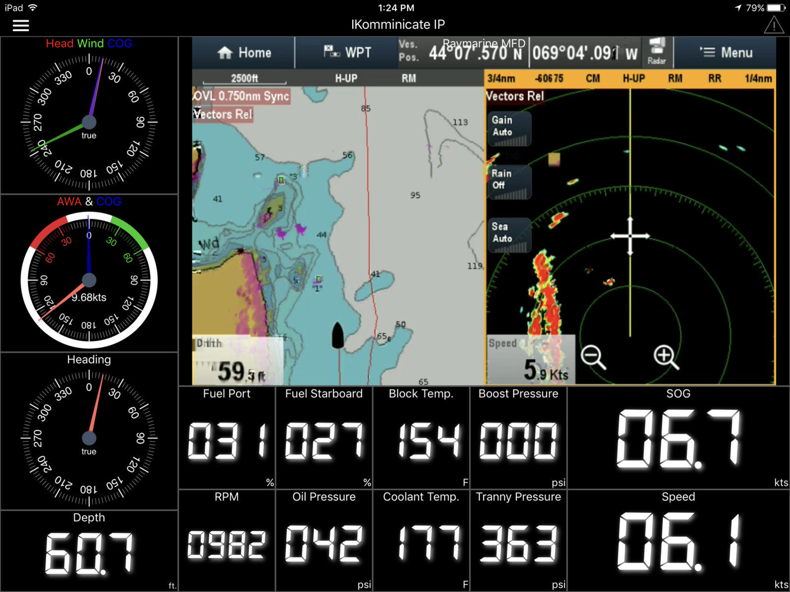Tap the Depth 60.7 ft readout
790x592 pixels.
click(89, 551)
